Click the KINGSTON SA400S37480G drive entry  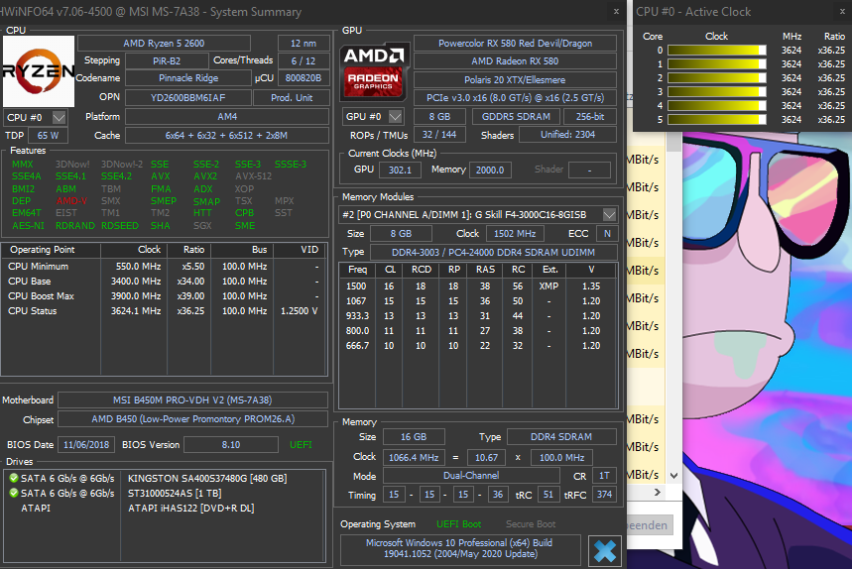(207, 479)
